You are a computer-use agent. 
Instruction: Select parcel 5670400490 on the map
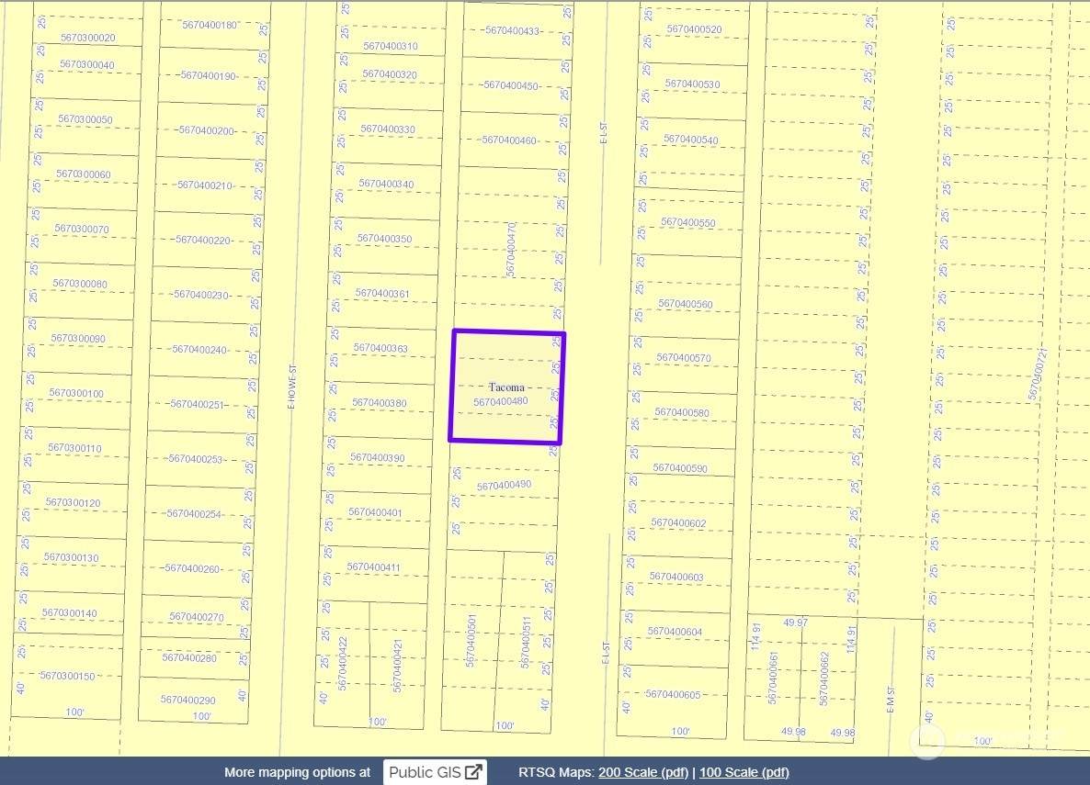pyautogui.click(x=504, y=486)
